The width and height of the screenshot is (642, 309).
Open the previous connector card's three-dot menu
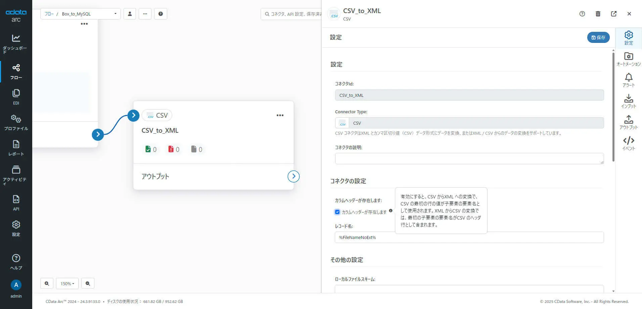coord(84,24)
